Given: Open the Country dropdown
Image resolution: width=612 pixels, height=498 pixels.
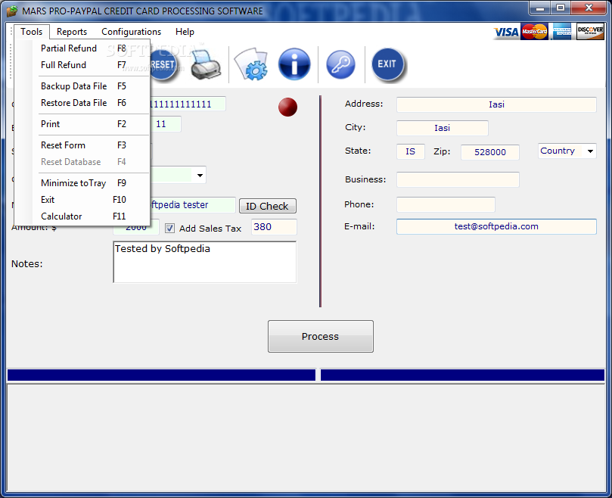Looking at the screenshot, I should (x=567, y=151).
